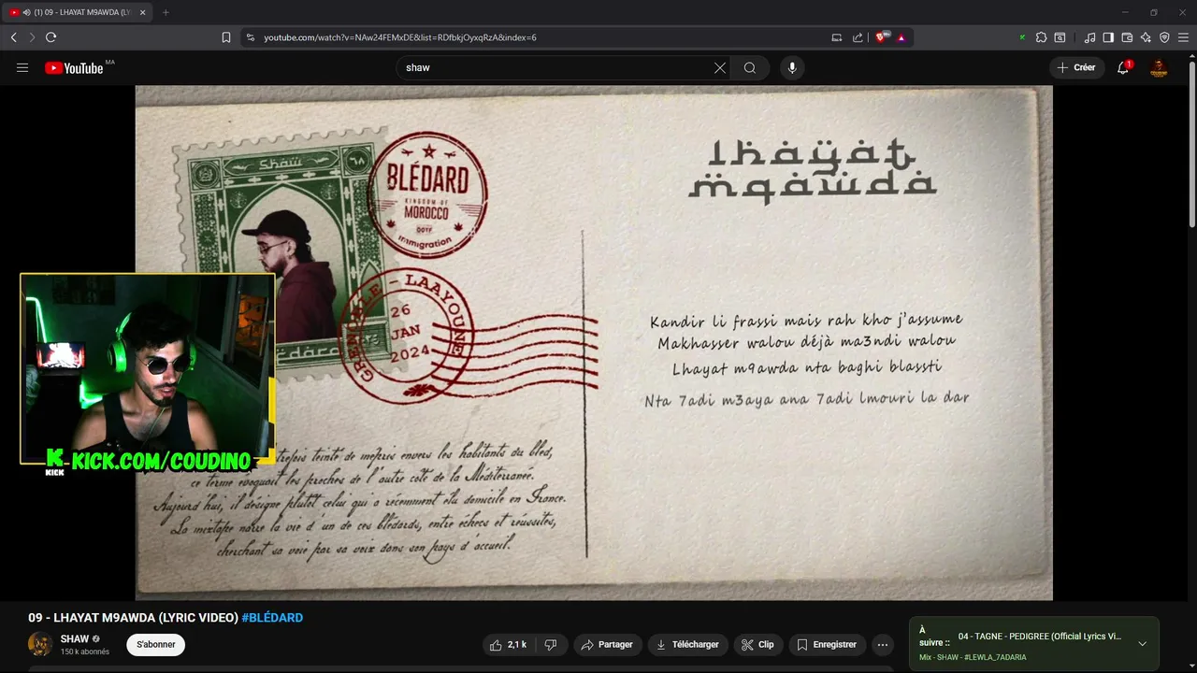Mute the tab via speaker icon

coord(26,12)
